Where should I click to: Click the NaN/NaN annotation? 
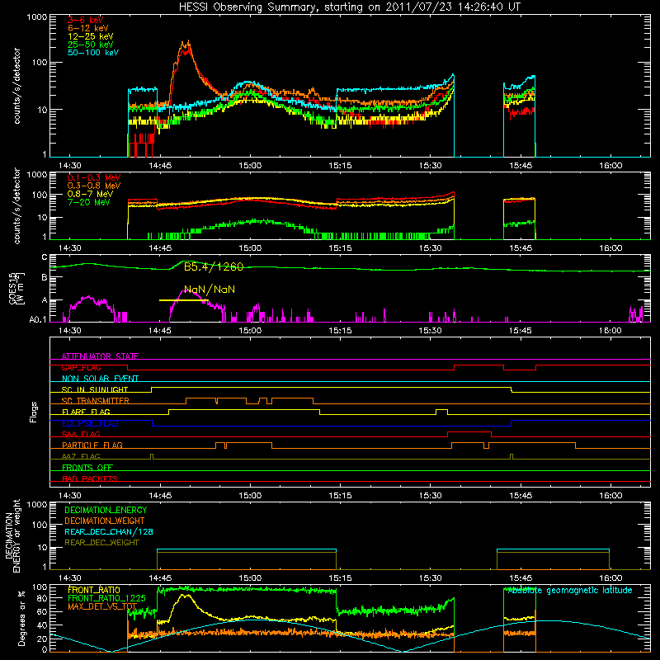pyautogui.click(x=210, y=290)
